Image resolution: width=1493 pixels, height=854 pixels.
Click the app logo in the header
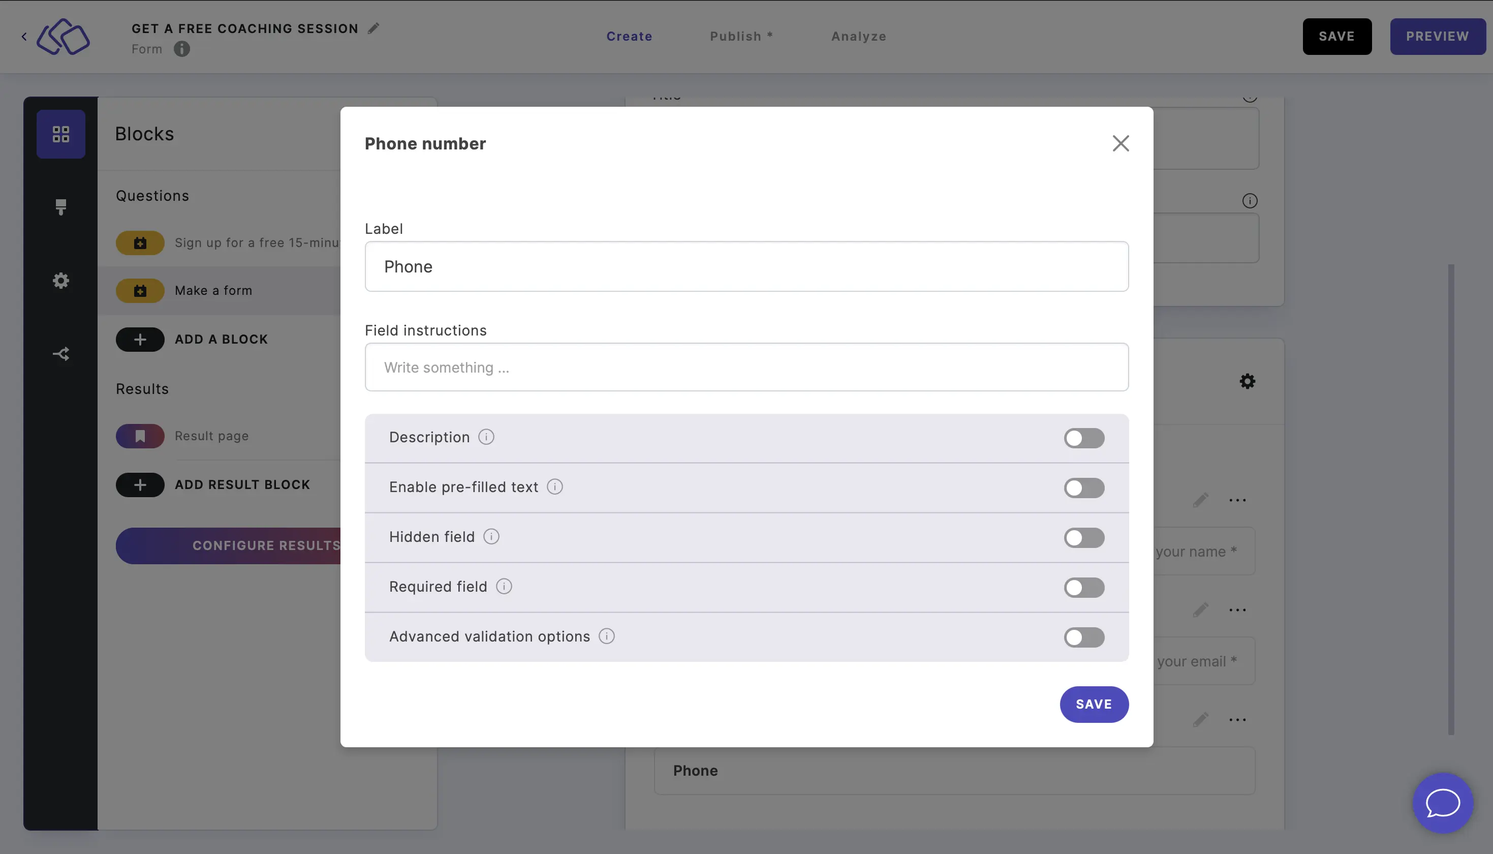[64, 37]
